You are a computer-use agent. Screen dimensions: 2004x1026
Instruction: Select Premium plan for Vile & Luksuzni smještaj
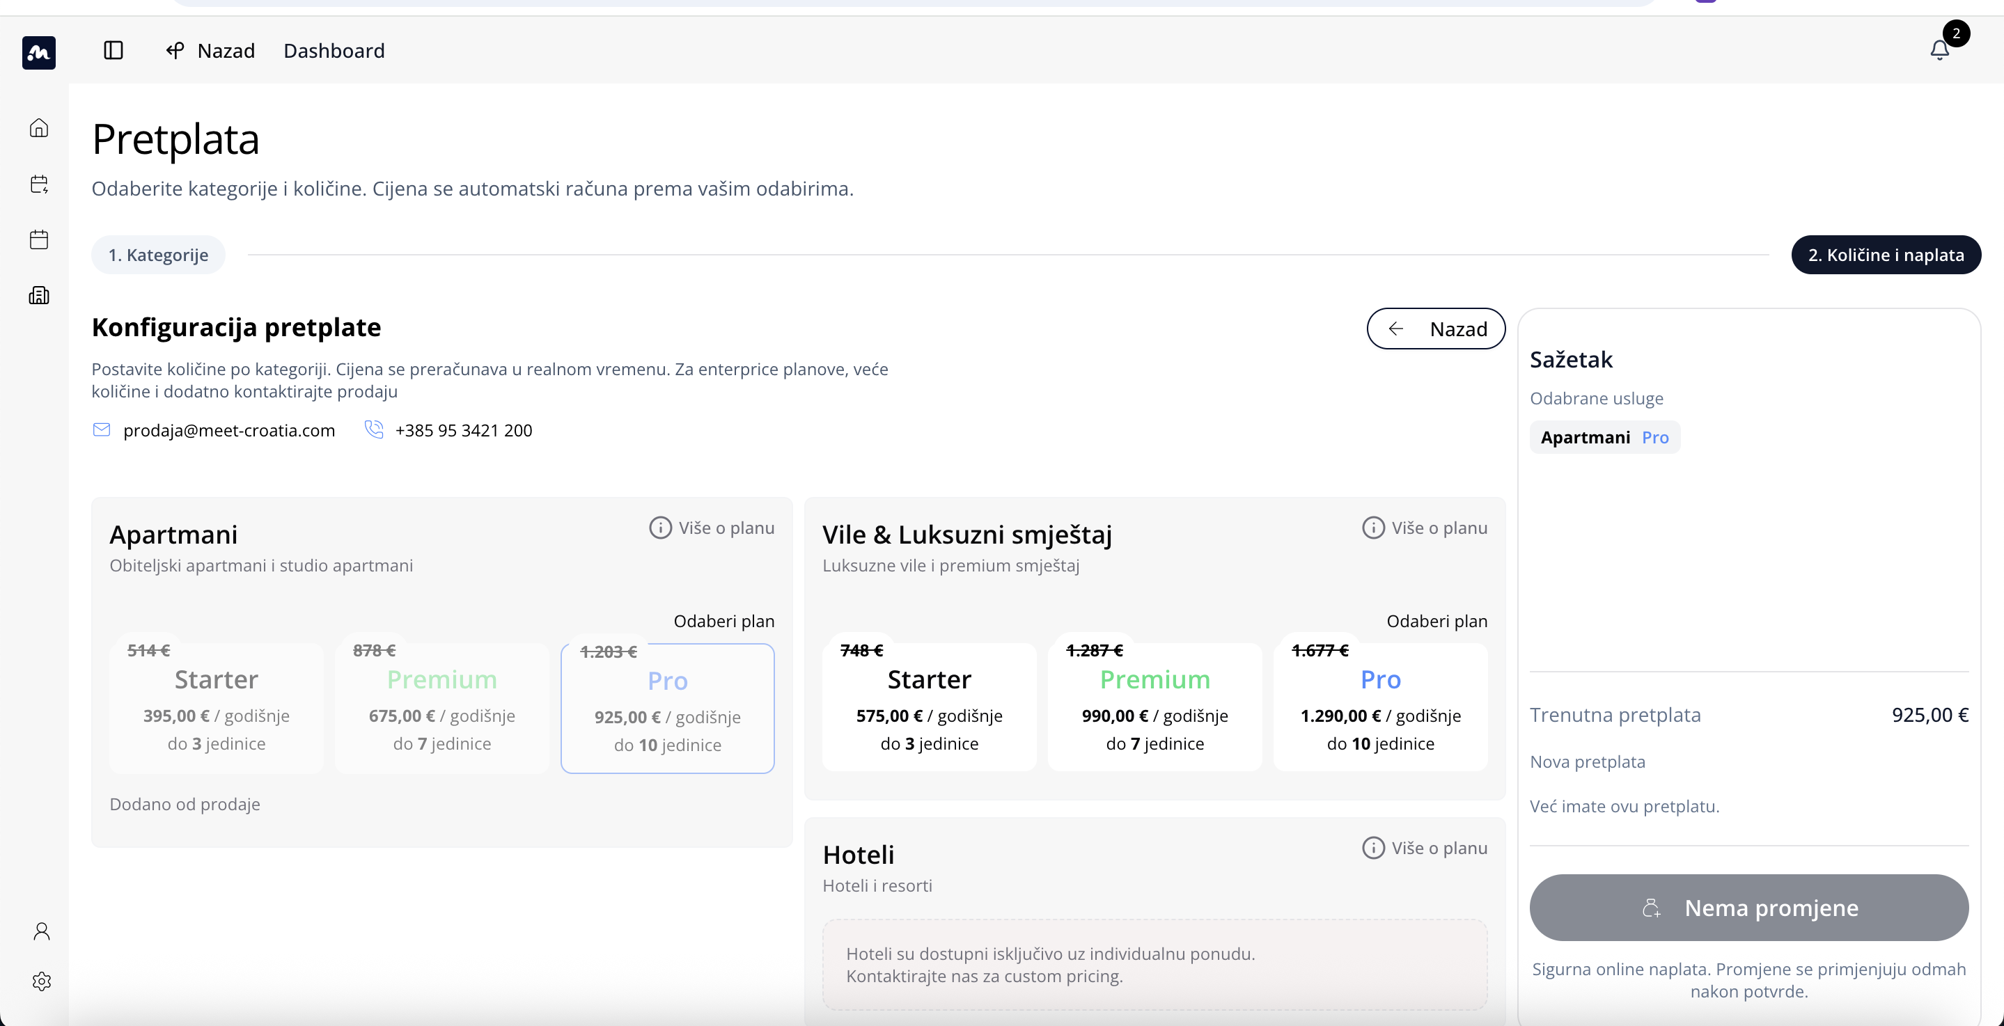point(1154,707)
